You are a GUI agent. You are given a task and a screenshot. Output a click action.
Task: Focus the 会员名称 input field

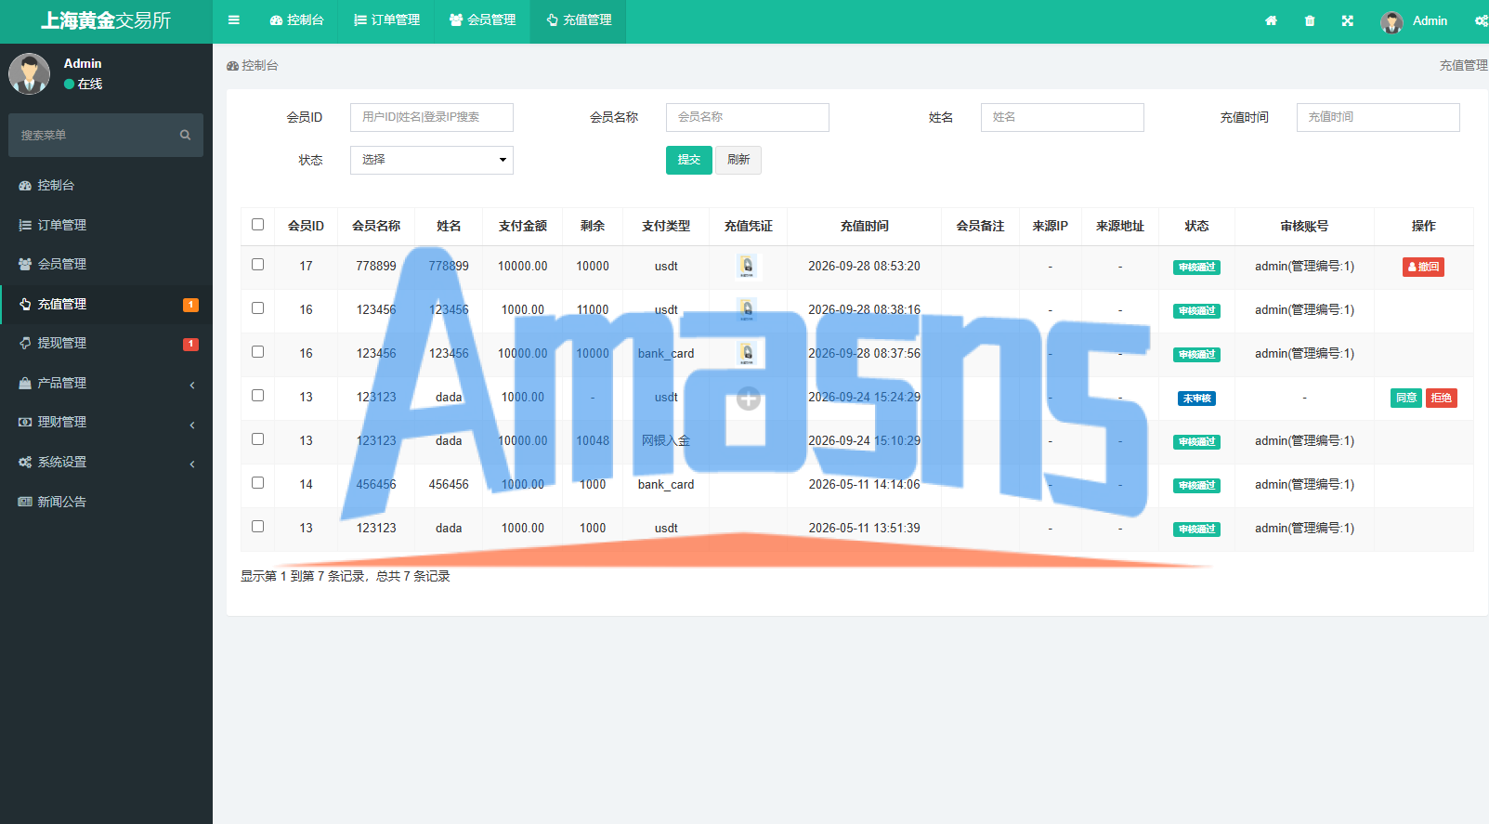[748, 117]
